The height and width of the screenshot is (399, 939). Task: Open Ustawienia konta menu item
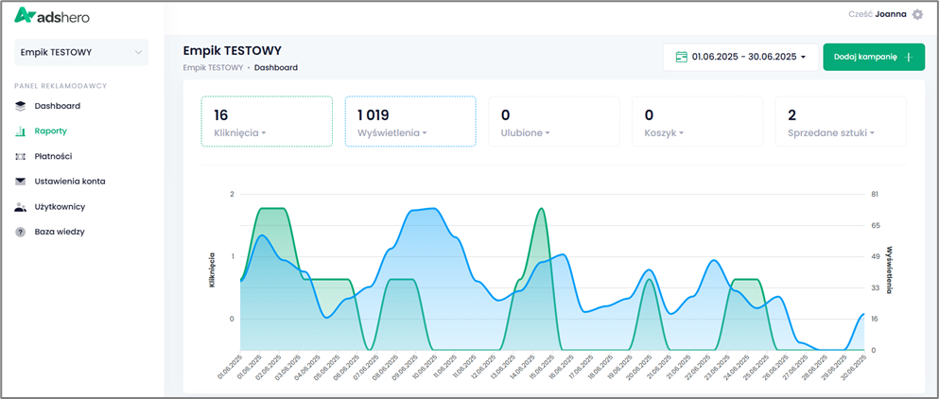click(70, 182)
